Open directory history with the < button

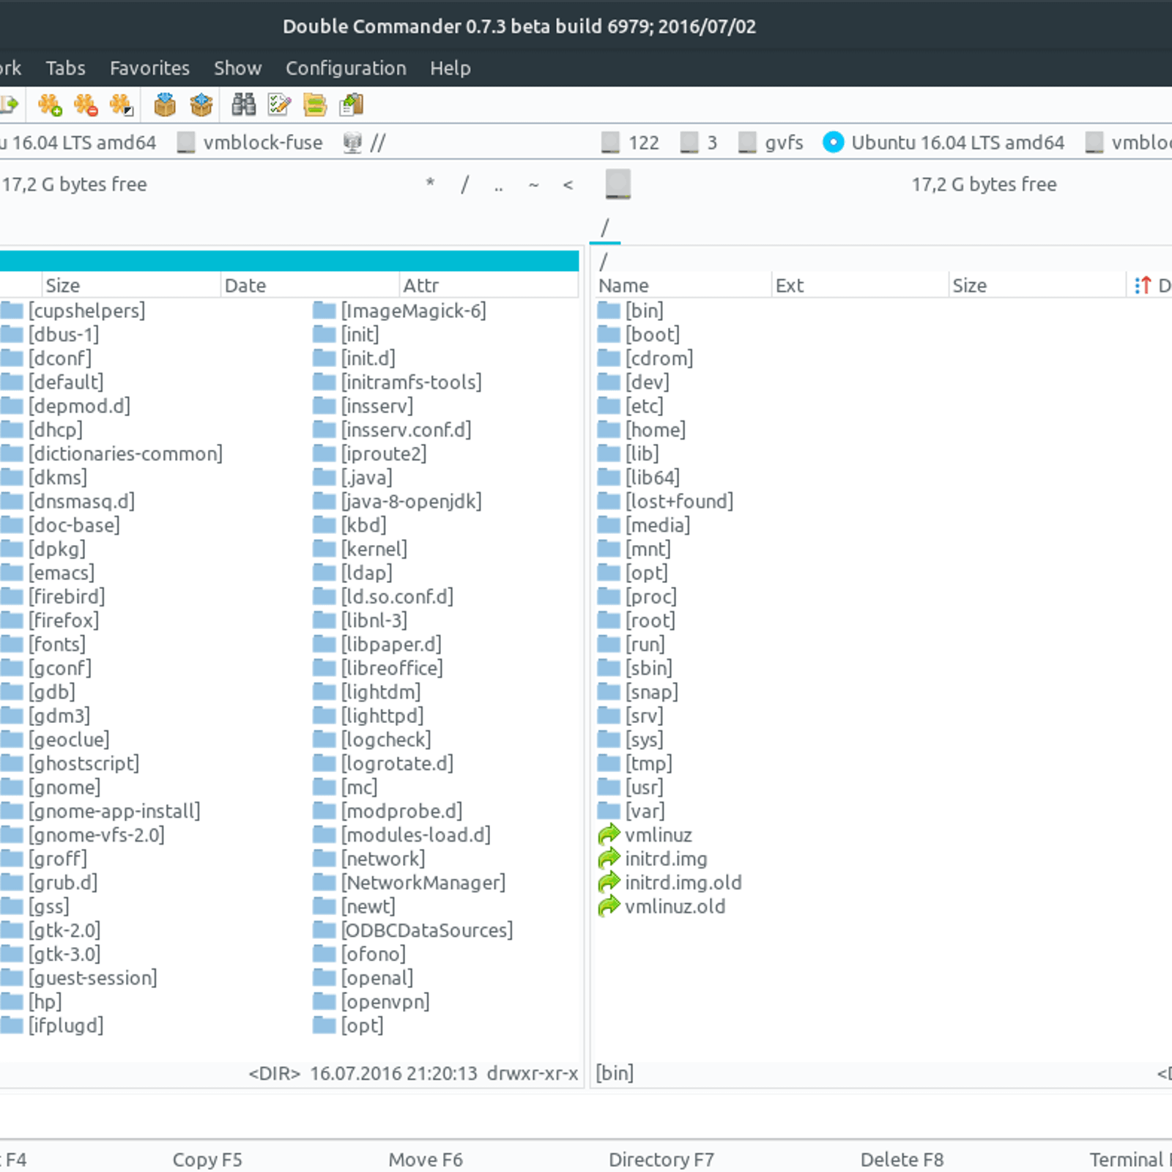[568, 185]
